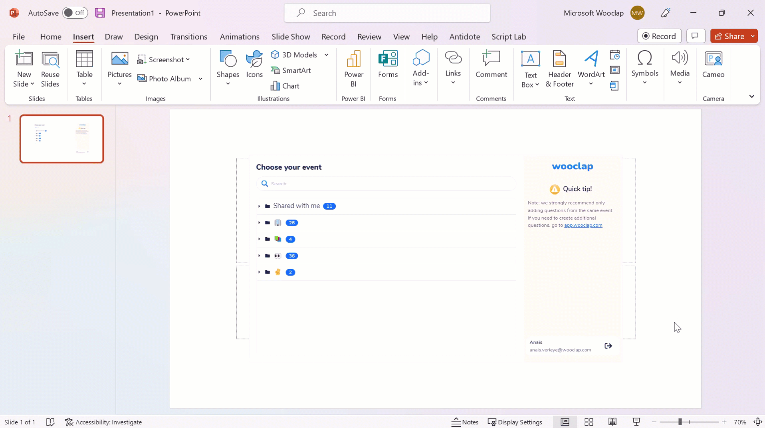Click the Save icon in title bar

100,13
